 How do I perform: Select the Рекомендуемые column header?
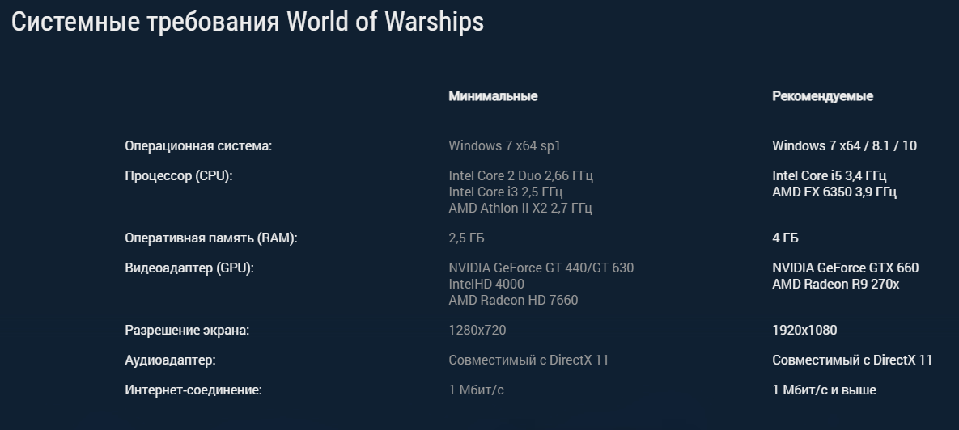point(822,96)
